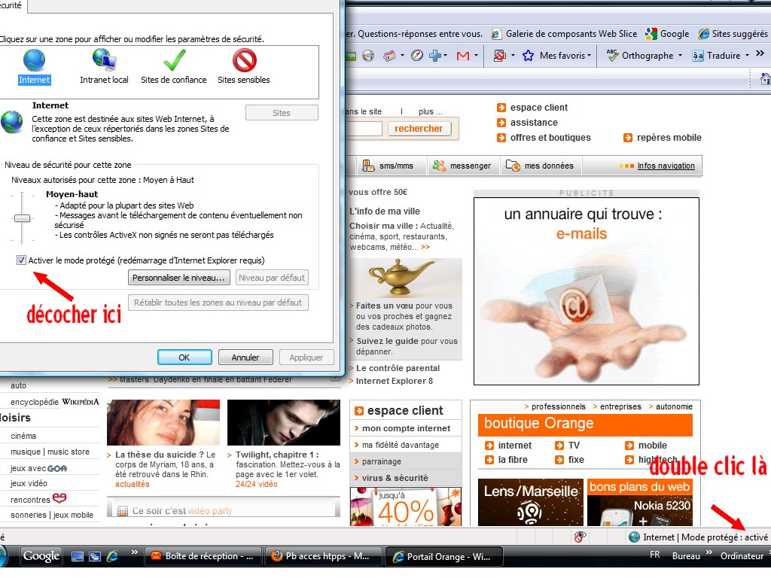Click the Mes favoris star icon

[528, 56]
